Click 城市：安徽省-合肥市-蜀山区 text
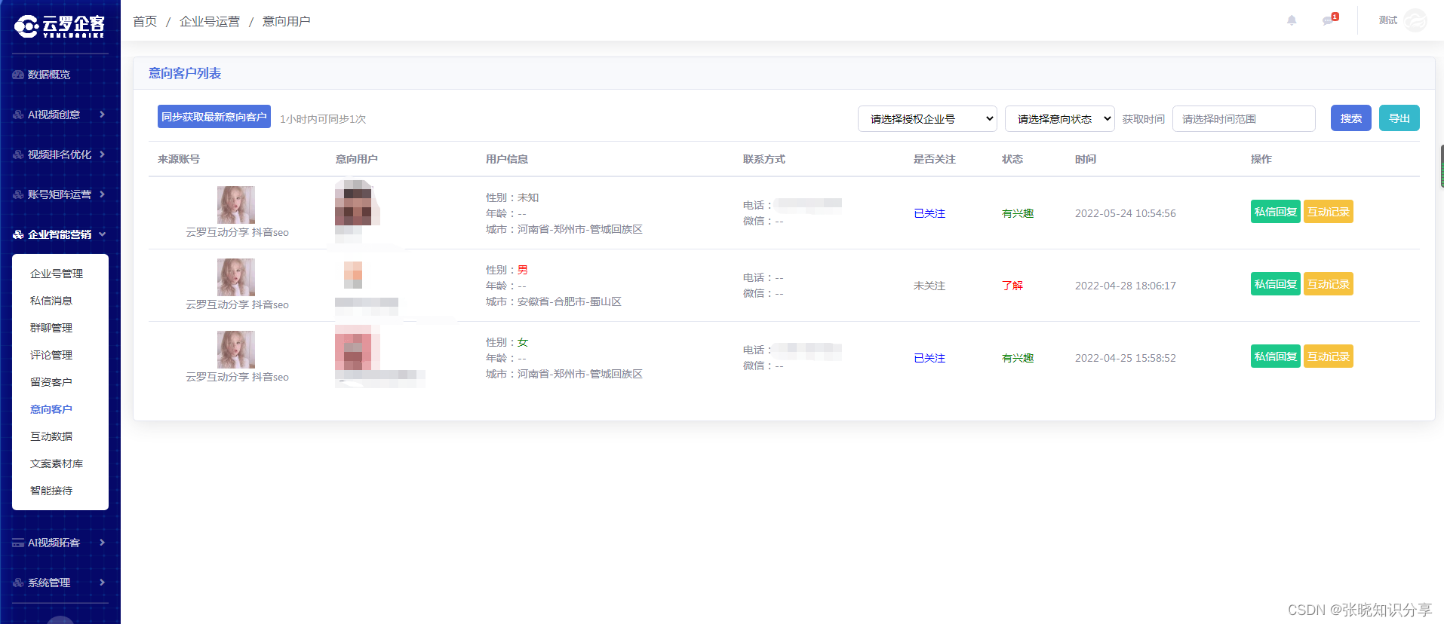This screenshot has width=1444, height=624. coord(554,301)
